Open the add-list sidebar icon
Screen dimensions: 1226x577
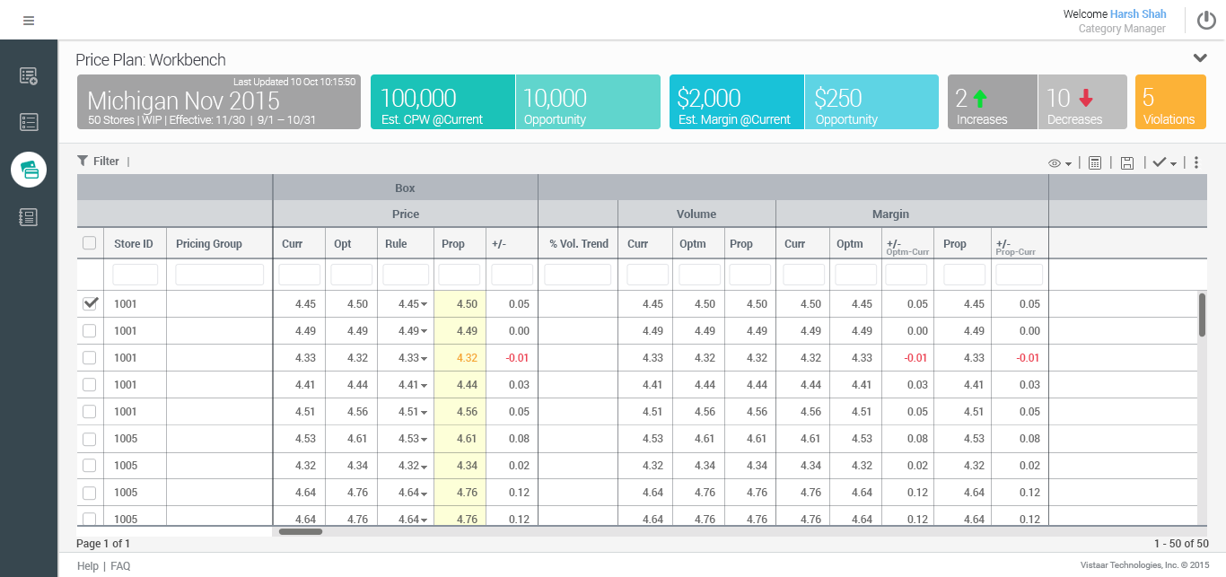coord(29,76)
